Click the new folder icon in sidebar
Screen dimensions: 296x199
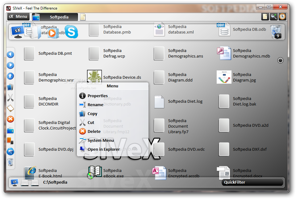click(x=10, y=130)
